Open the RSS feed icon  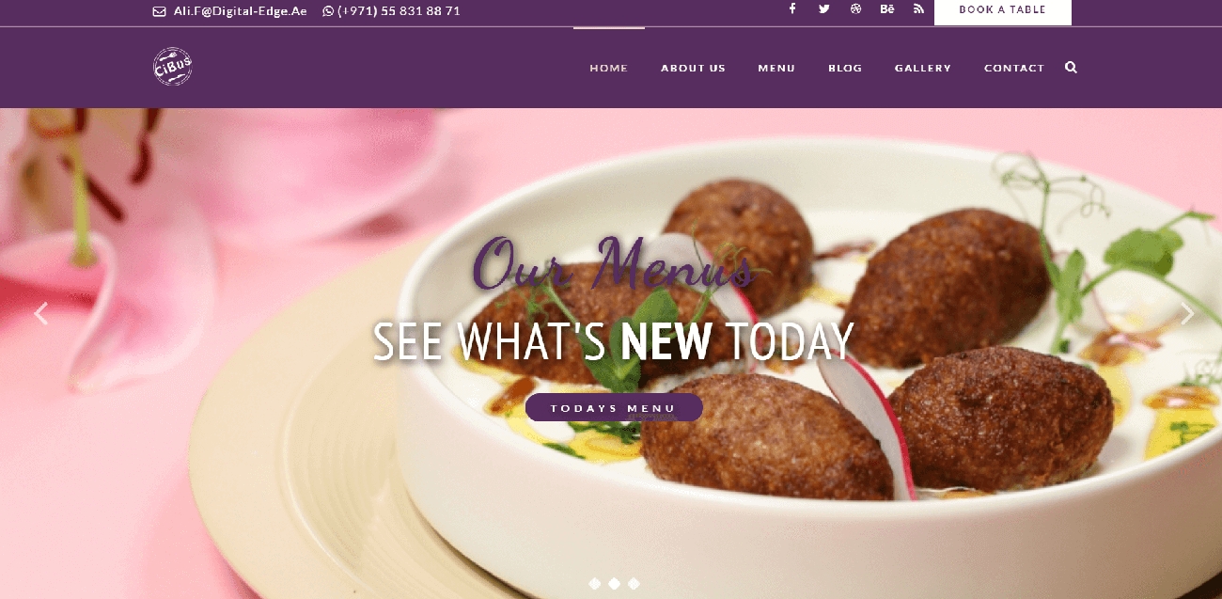pyautogui.click(x=918, y=8)
